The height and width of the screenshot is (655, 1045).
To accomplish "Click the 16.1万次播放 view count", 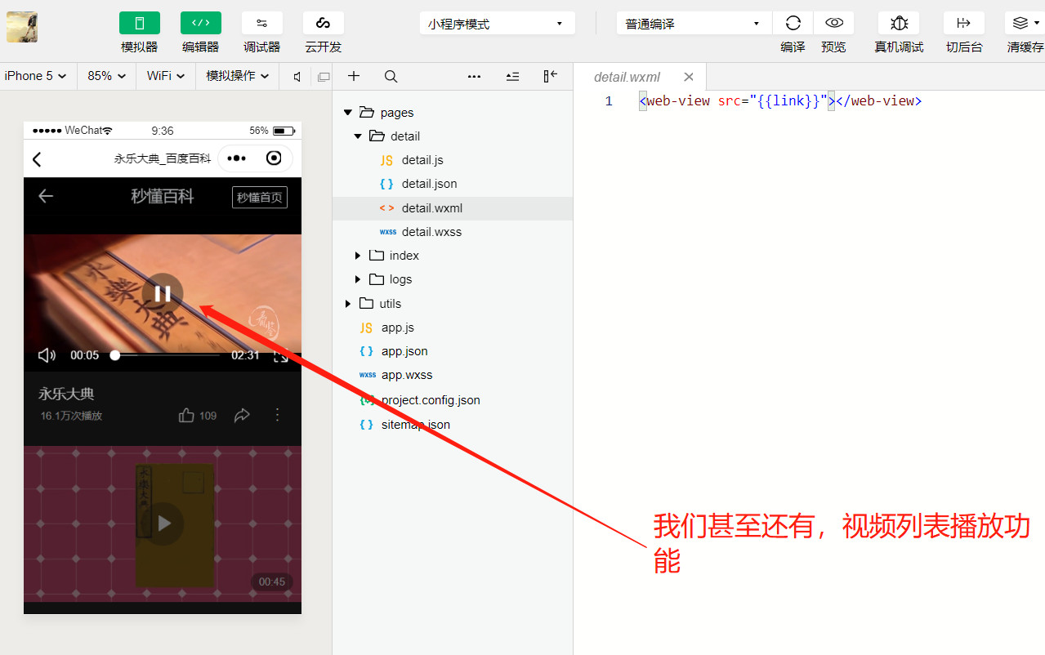I will tap(71, 416).
